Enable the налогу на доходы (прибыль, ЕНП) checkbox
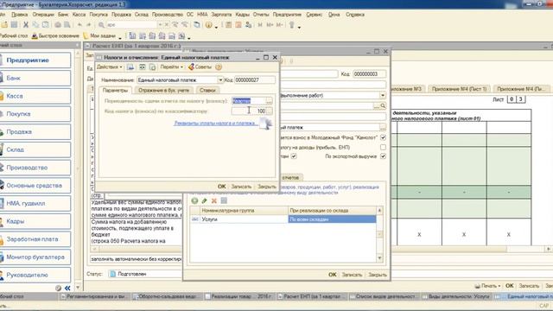This screenshot has height=311, width=553. 383,147
